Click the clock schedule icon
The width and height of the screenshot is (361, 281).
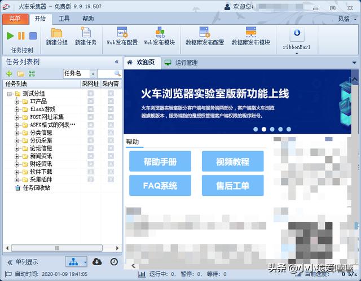point(114,262)
